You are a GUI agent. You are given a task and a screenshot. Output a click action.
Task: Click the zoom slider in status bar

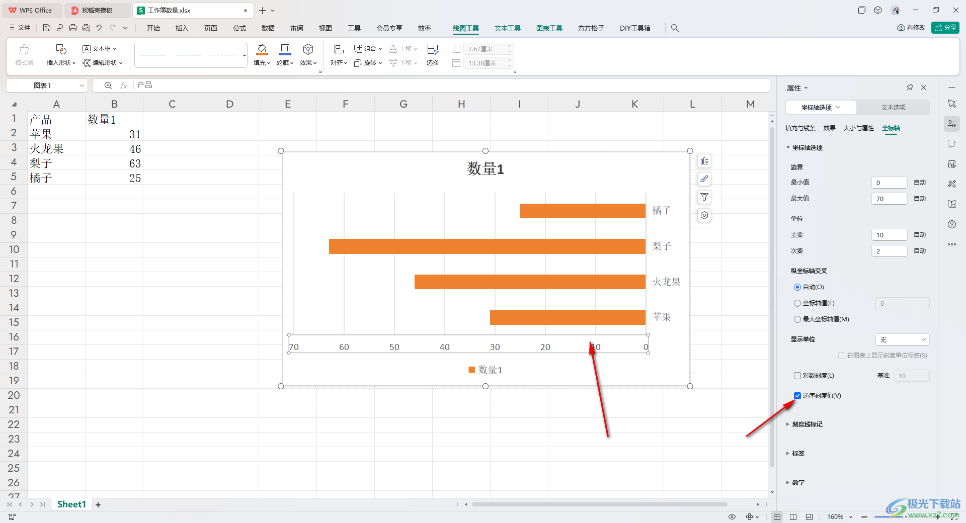click(906, 517)
